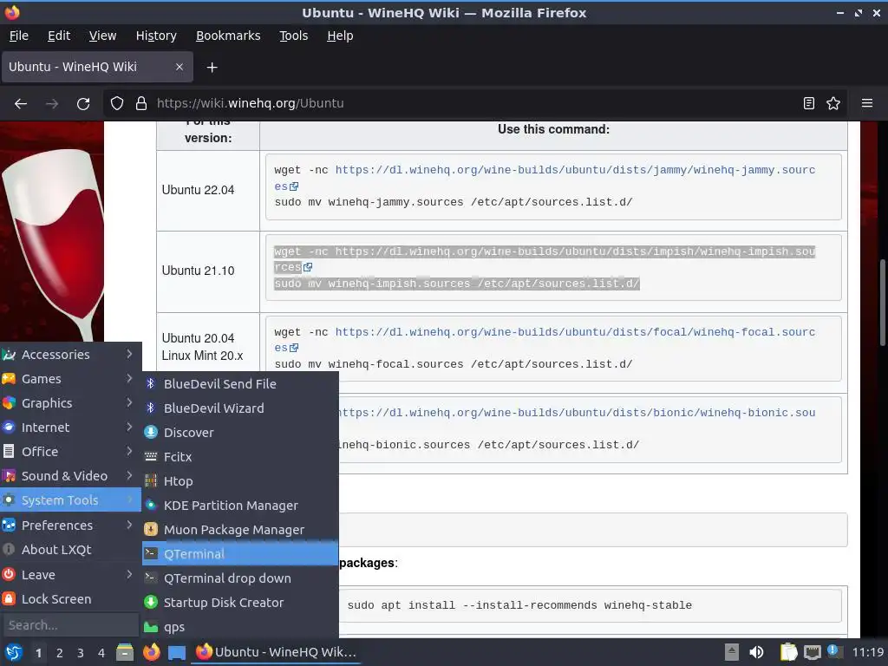
Task: Click the application menu search field
Action: click(70, 625)
